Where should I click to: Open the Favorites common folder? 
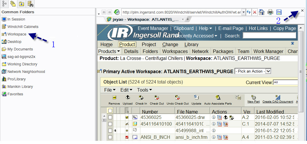[12, 94]
